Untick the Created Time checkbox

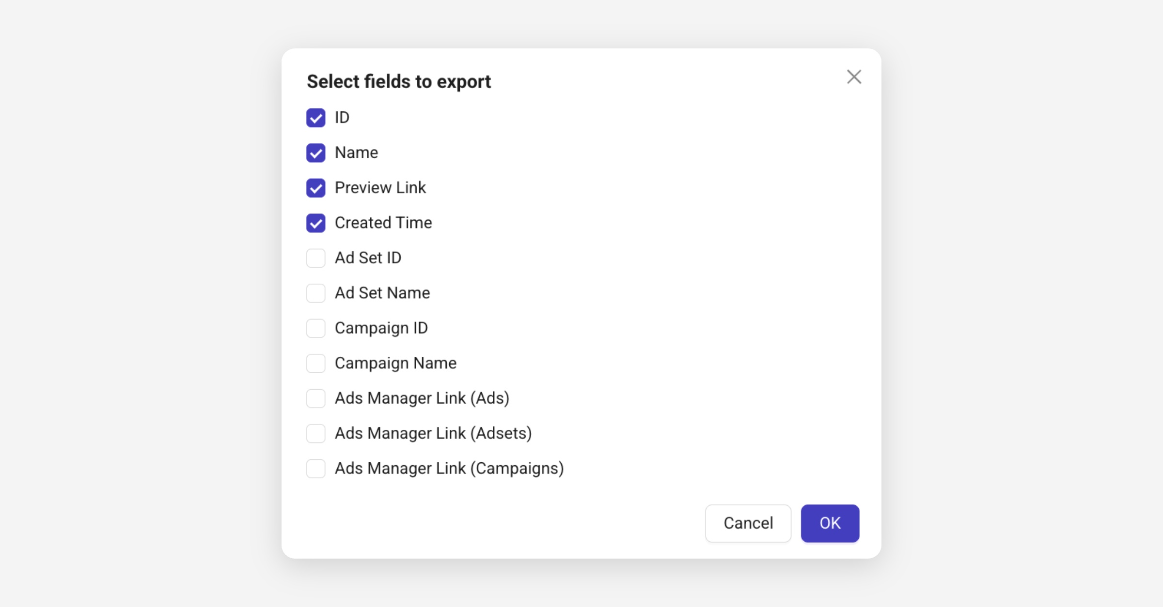tap(316, 223)
